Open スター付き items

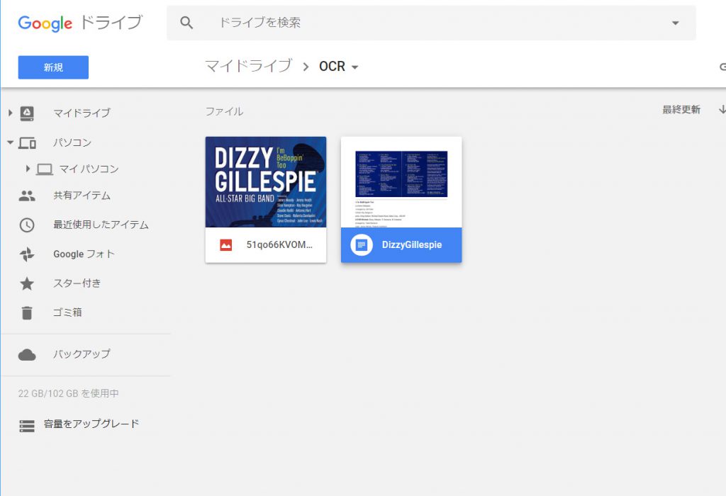(x=77, y=283)
